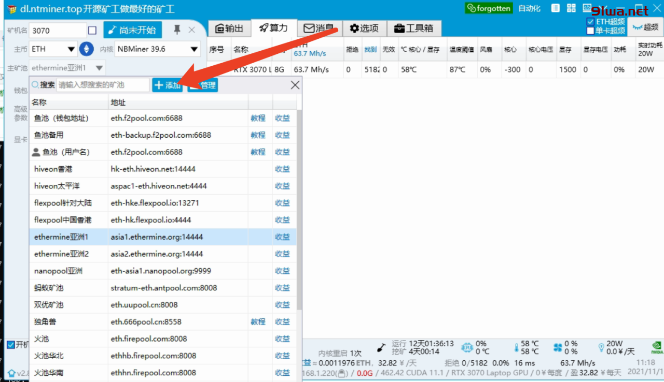Screen dimensions: 664x382
Task: Disable the ETH超频 checkbox
Action: click(x=590, y=22)
